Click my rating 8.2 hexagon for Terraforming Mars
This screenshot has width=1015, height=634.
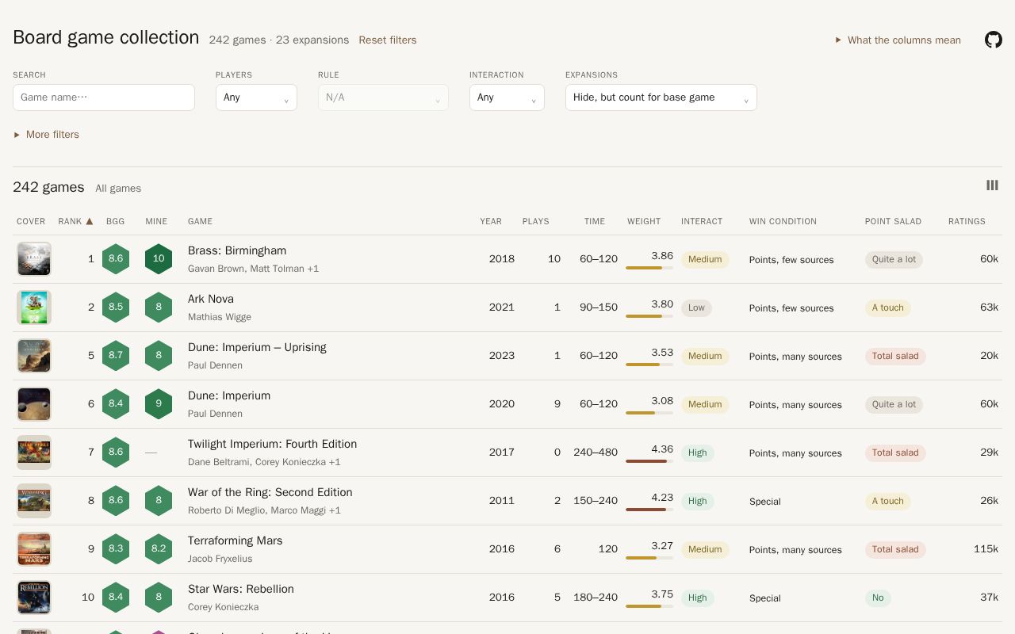click(x=159, y=549)
